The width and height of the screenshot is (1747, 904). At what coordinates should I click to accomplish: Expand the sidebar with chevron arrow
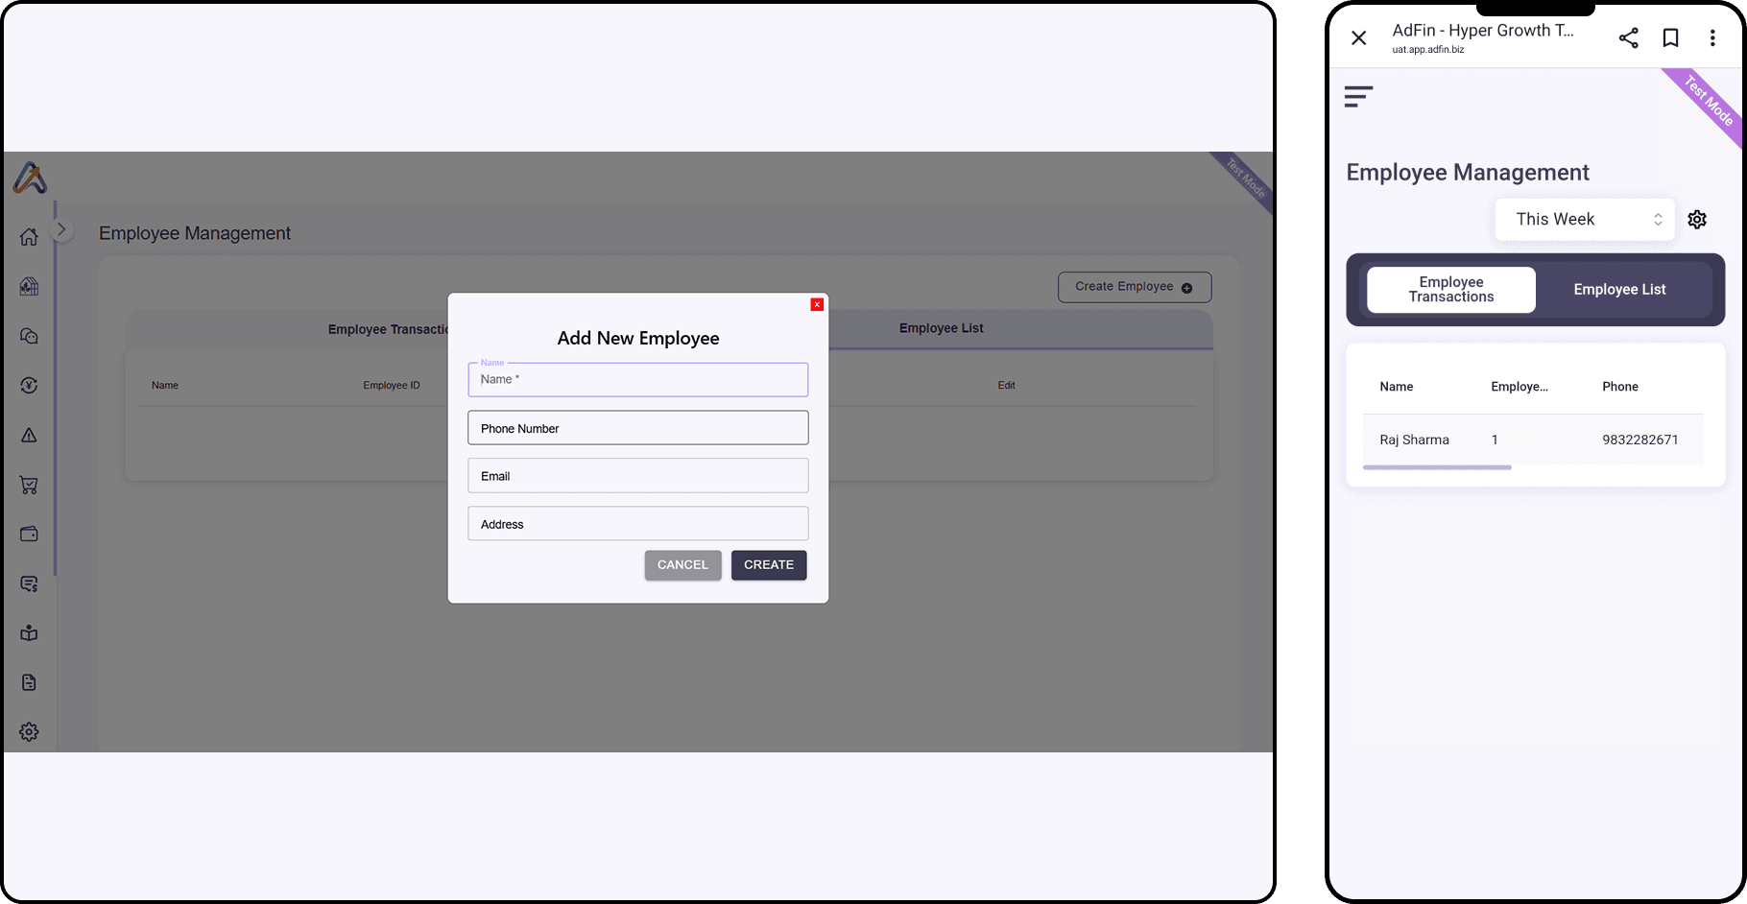(61, 229)
